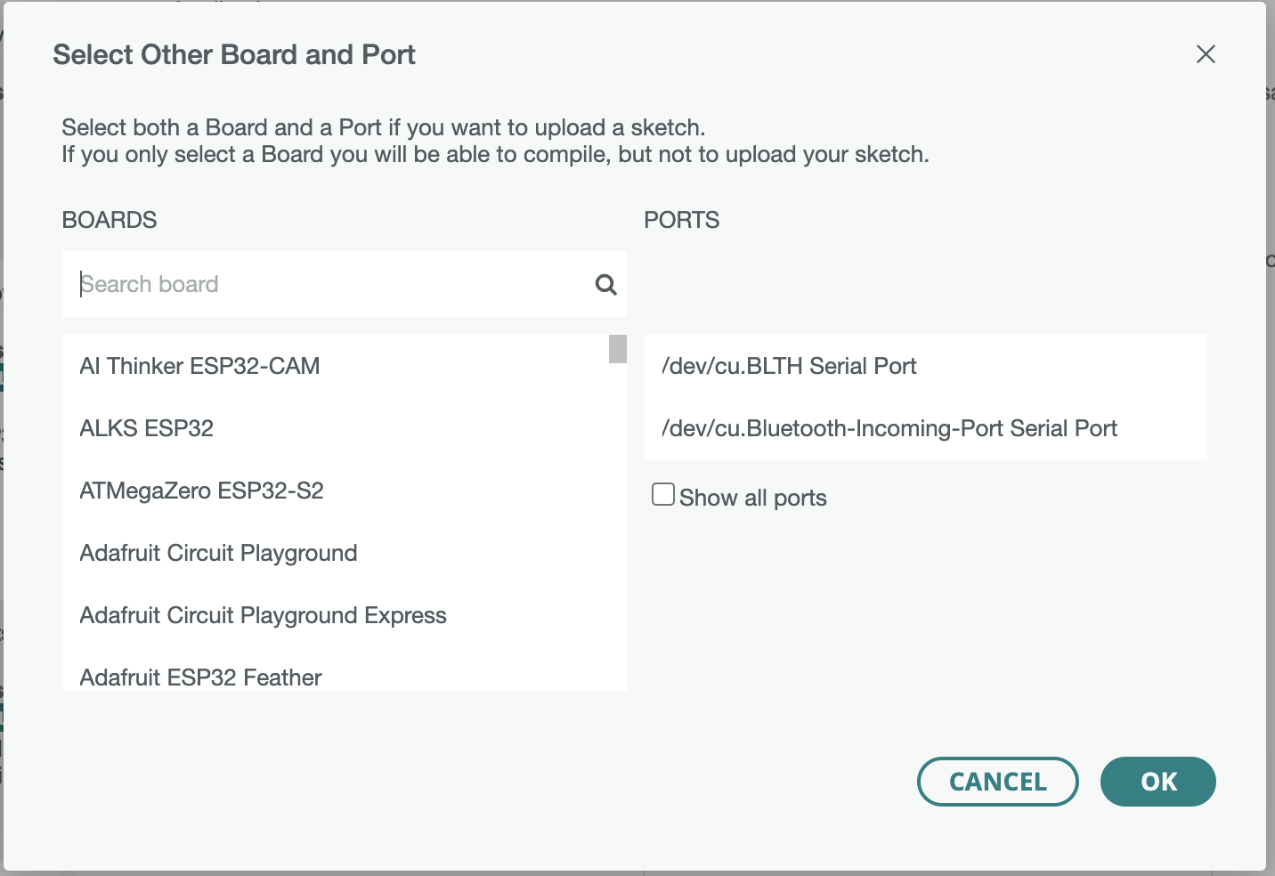Choose /dev/cu.Bluetooth-Incoming-Port Serial Port
This screenshot has width=1275, height=876.
tap(926, 428)
